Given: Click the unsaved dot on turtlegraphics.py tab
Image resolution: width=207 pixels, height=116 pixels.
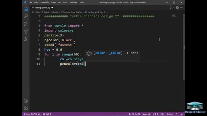Looking at the screenshot, I should pyautogui.click(x=52, y=8).
